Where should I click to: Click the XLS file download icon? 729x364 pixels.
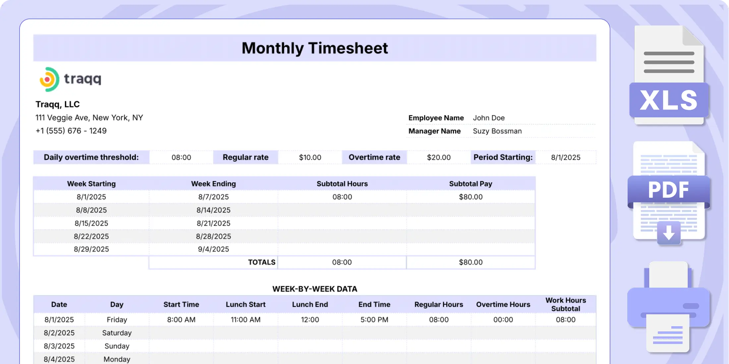point(669,75)
